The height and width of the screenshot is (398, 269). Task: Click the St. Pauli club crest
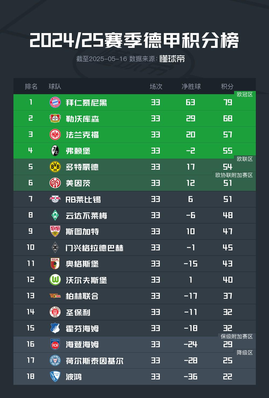55,312
